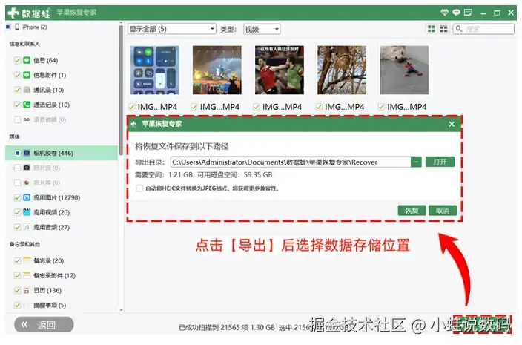Click the voicemail icon 语音信箱

click(27, 119)
